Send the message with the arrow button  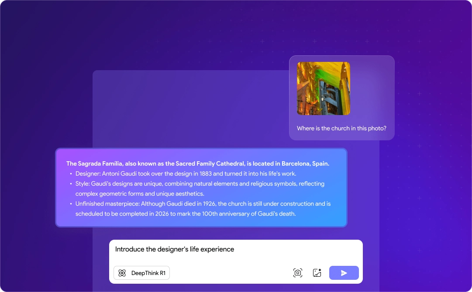pyautogui.click(x=344, y=273)
